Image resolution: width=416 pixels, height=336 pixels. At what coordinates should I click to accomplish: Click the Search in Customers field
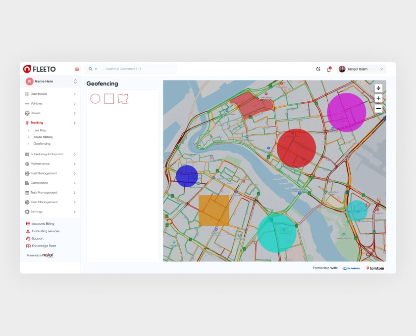139,69
